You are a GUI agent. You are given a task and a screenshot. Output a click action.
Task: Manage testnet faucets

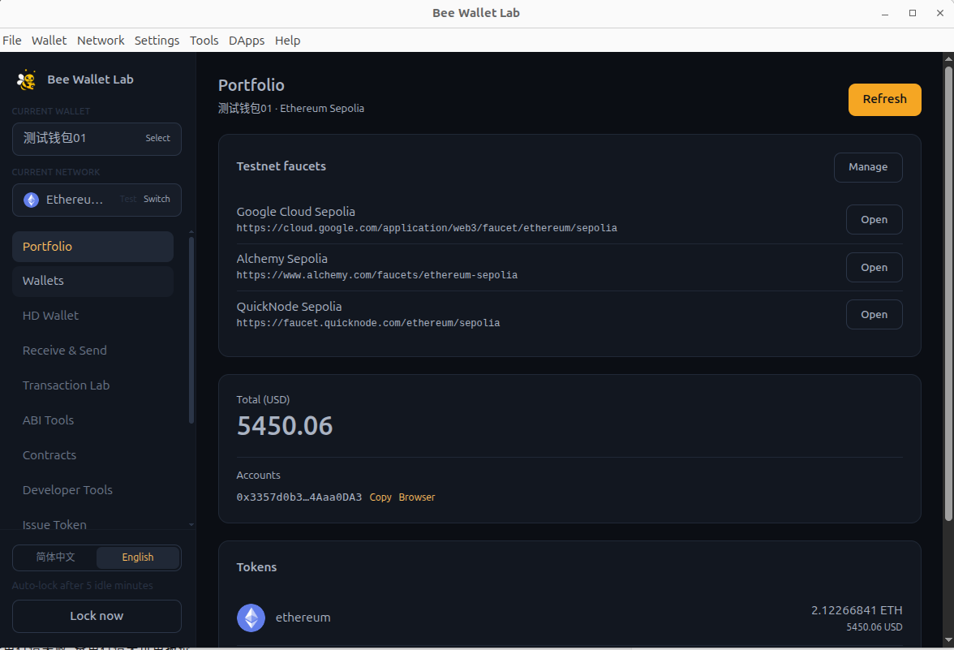tap(868, 167)
